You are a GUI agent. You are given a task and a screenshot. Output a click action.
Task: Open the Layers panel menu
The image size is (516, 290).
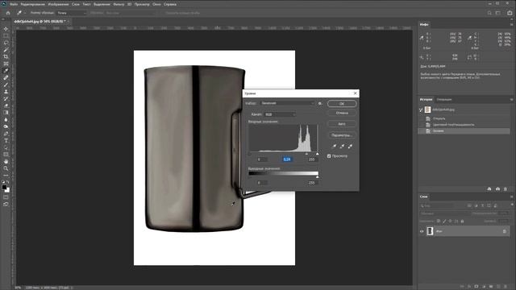511,197
